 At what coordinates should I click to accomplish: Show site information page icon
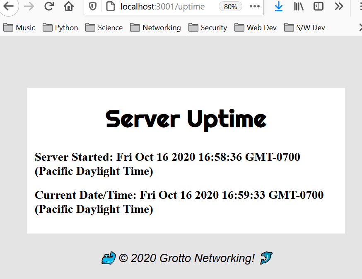[110, 7]
